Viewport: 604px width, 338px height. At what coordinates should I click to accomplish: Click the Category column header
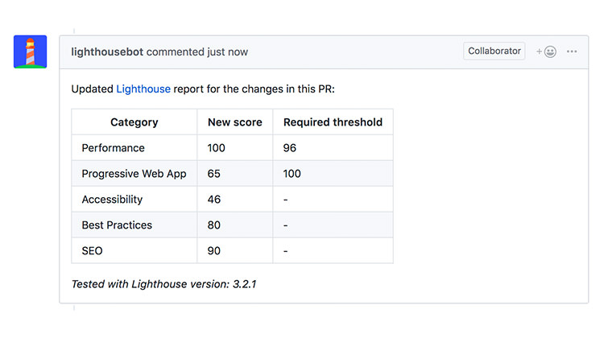point(134,122)
